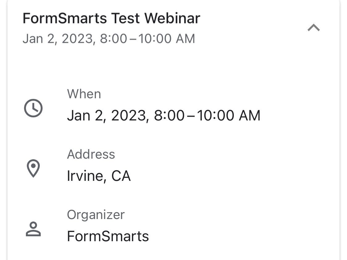
Task: Click the word Test in the title
Action: [x=125, y=18]
